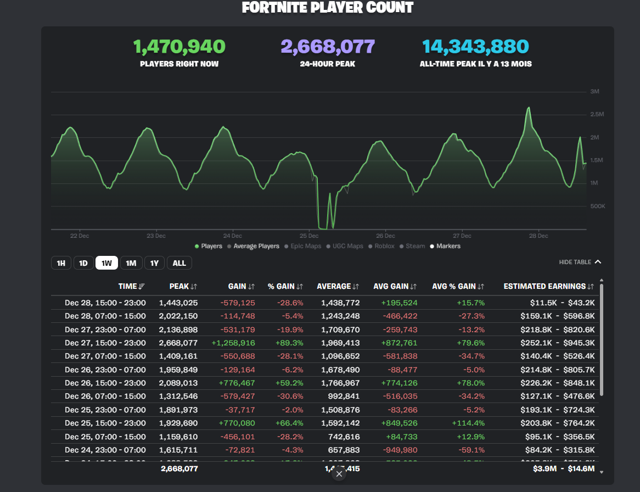Sort by ESTIMATED EARNINGS arrows icon
The width and height of the screenshot is (640, 492).
click(x=591, y=287)
